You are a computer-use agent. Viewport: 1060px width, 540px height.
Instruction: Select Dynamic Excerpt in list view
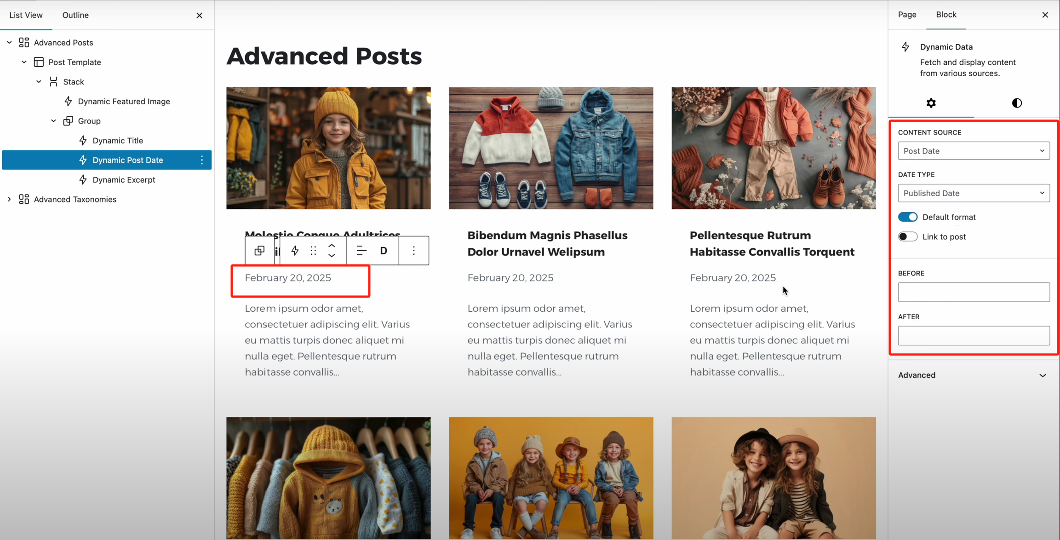pos(124,180)
